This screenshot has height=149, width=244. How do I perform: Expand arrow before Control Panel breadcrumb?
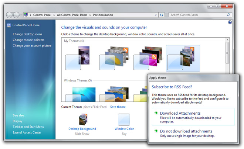[30, 15]
